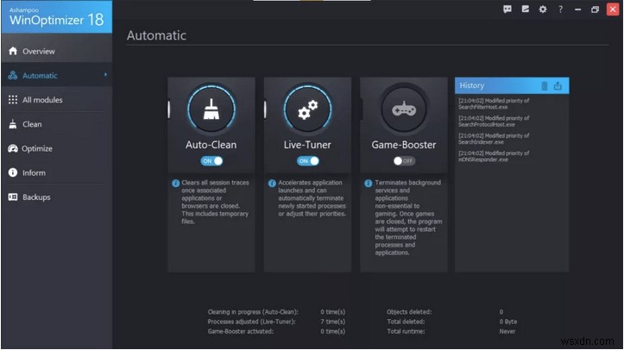
Task: Delete history with trash icon
Action: click(545, 86)
